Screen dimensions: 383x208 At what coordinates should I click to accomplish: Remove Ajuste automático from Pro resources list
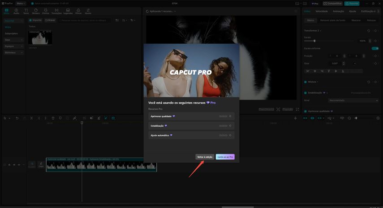pos(230,135)
